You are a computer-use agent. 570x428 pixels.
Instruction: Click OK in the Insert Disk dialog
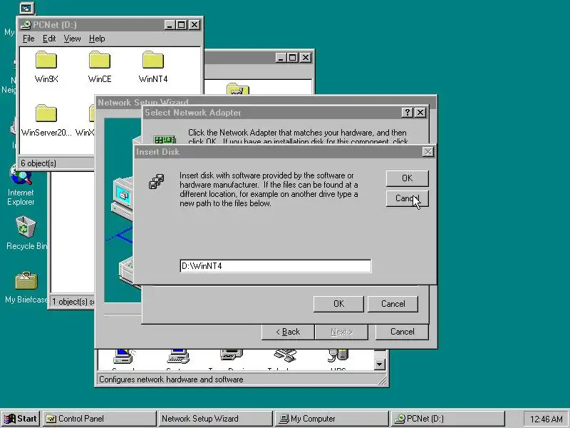click(x=407, y=178)
